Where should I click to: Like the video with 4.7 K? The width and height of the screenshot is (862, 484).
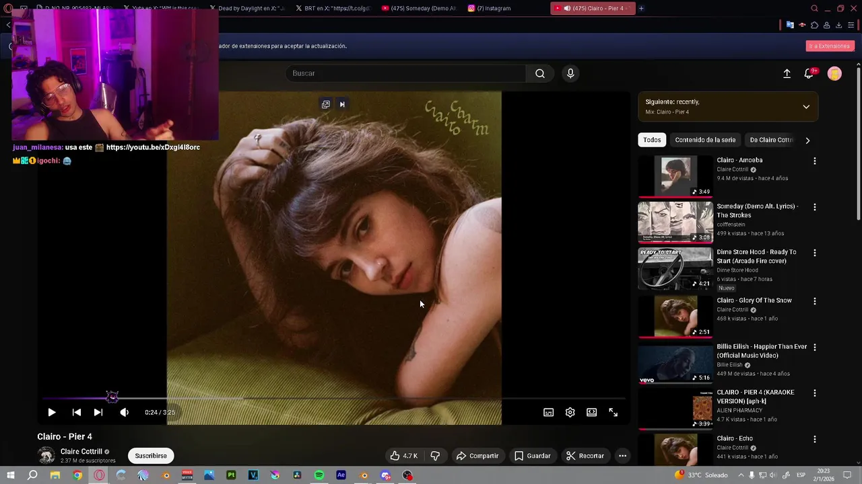(403, 456)
